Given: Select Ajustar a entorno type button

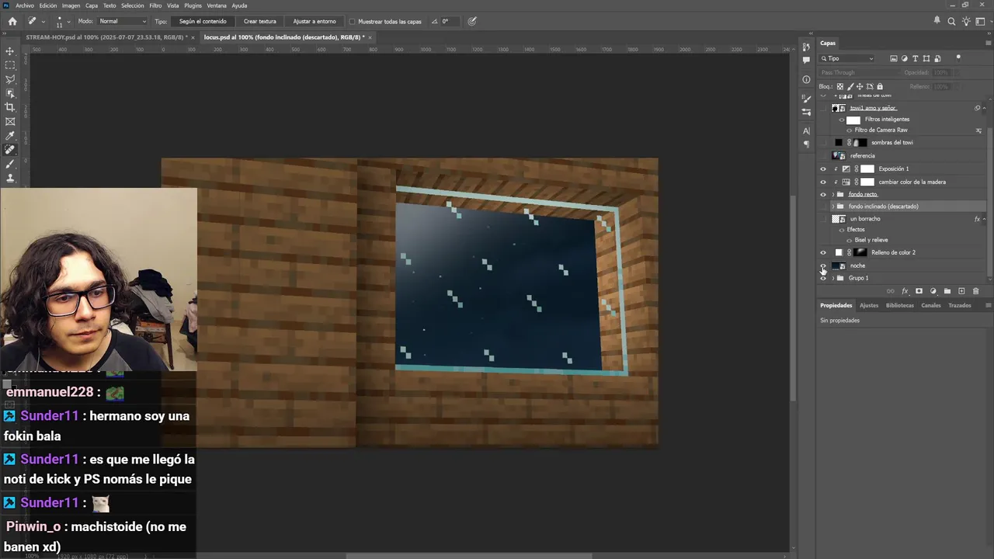Looking at the screenshot, I should [315, 21].
